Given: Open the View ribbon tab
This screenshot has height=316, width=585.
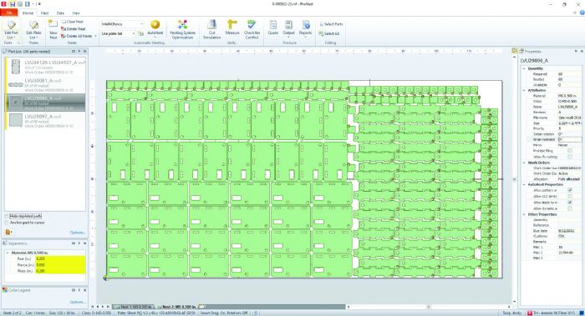Looking at the screenshot, I should (76, 13).
